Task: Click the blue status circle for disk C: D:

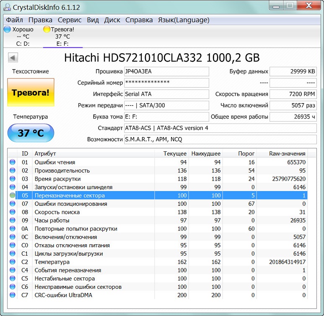Action: [x=7, y=29]
